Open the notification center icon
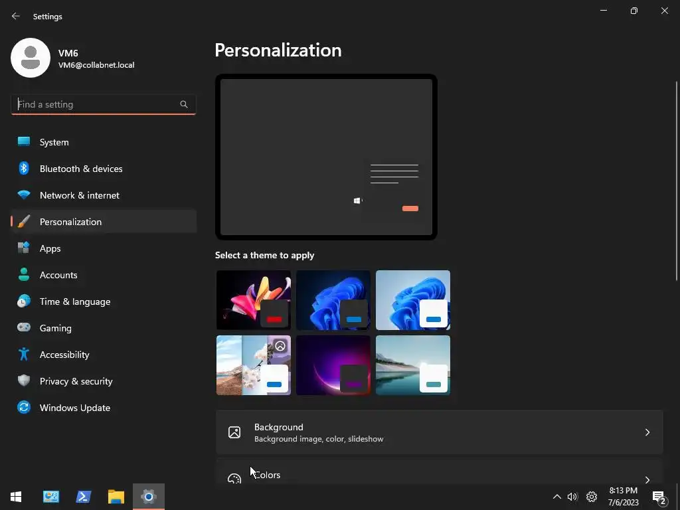Viewport: 680px width, 510px height. [659, 497]
